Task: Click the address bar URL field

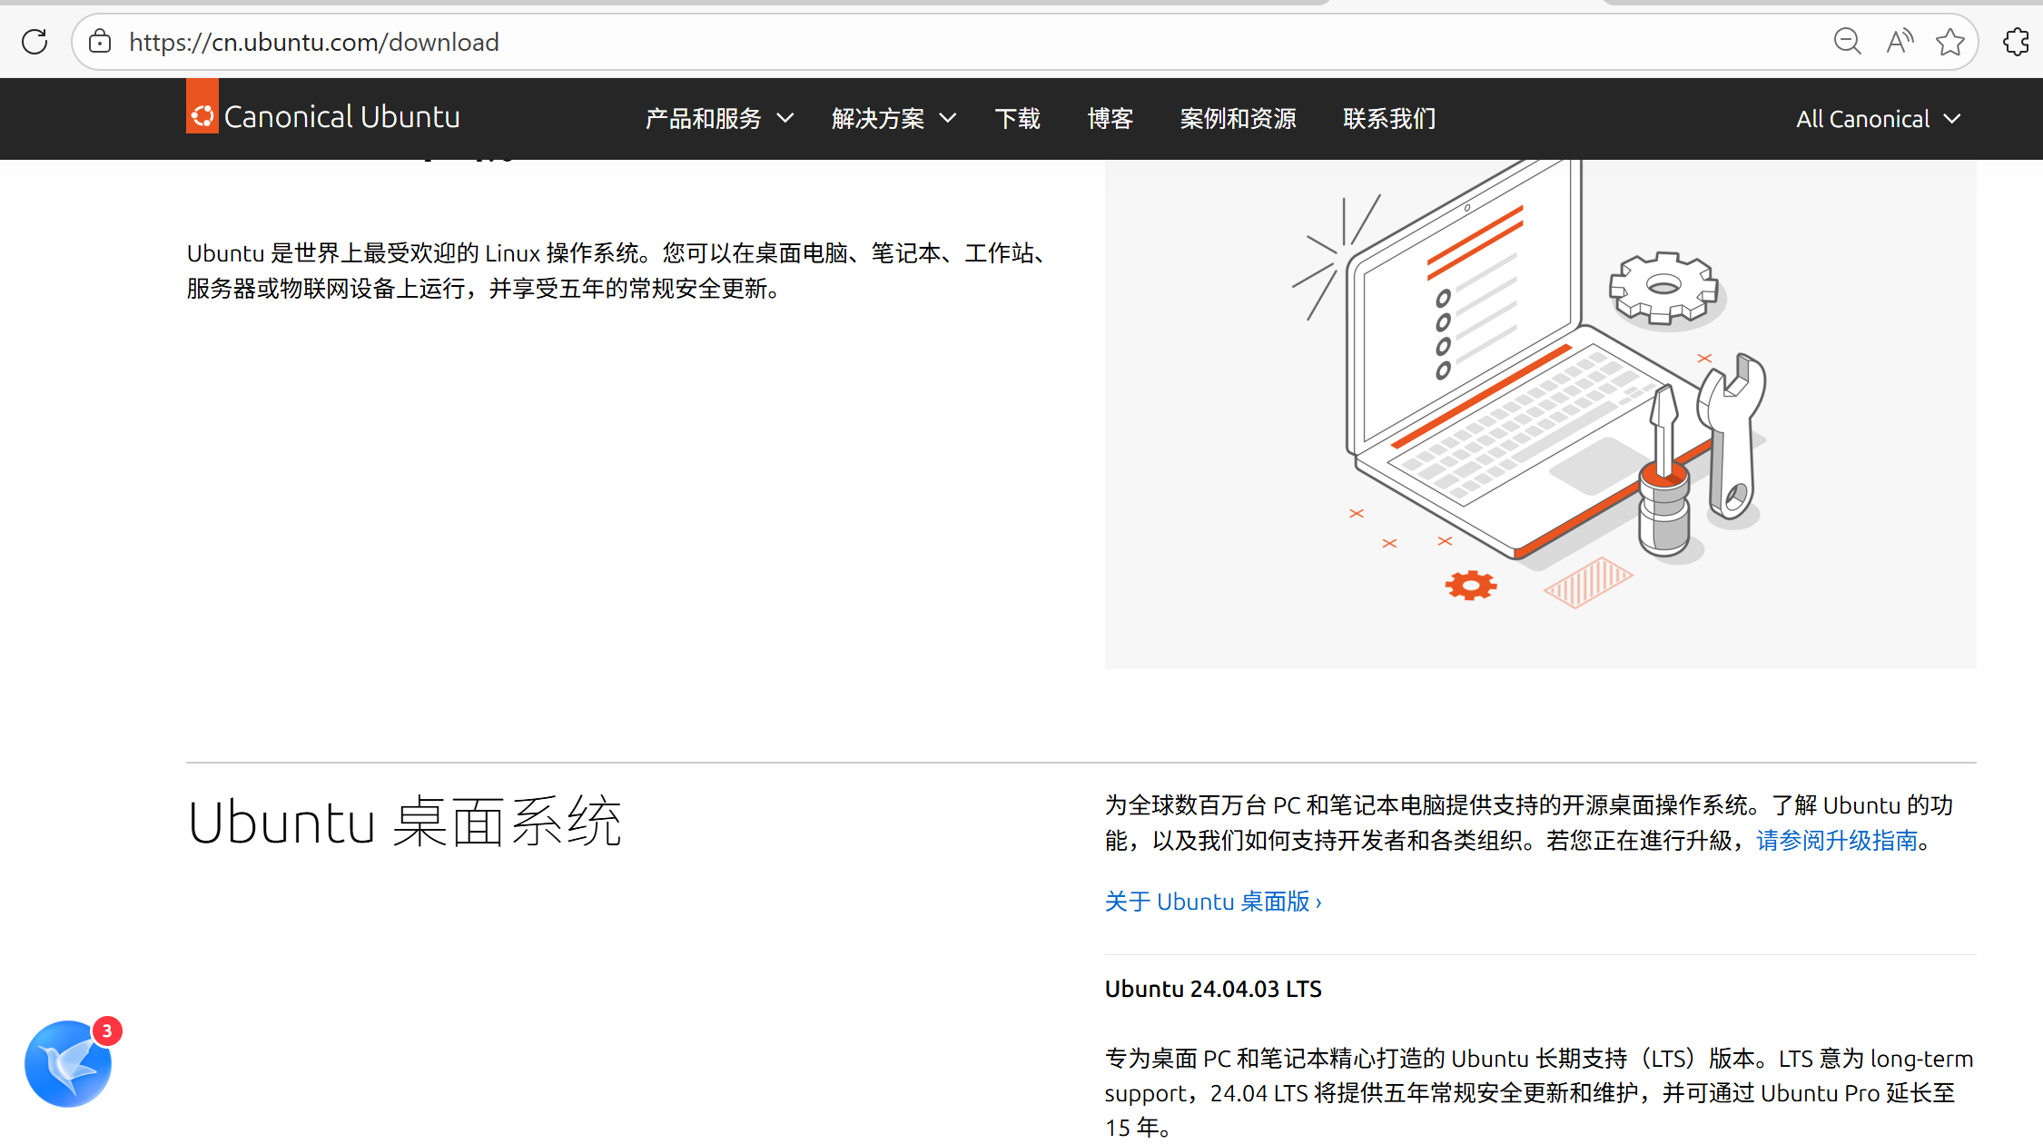Action: [x=313, y=41]
